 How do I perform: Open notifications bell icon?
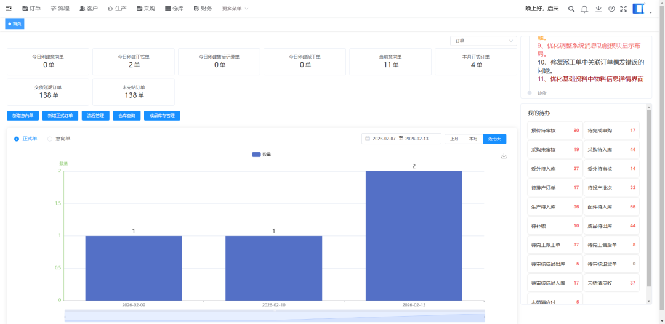point(584,9)
